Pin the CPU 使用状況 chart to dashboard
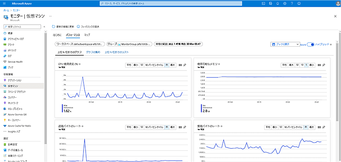 [185, 65]
